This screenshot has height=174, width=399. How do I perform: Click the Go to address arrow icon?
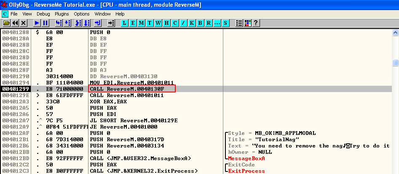[x=111, y=23]
